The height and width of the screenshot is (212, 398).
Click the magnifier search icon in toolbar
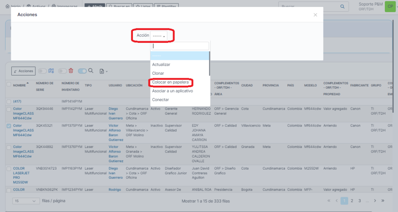click(x=91, y=71)
